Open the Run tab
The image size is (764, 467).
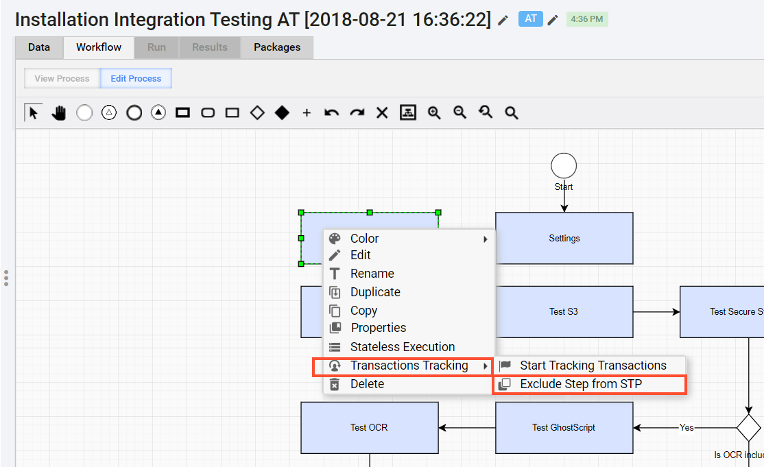click(x=157, y=47)
